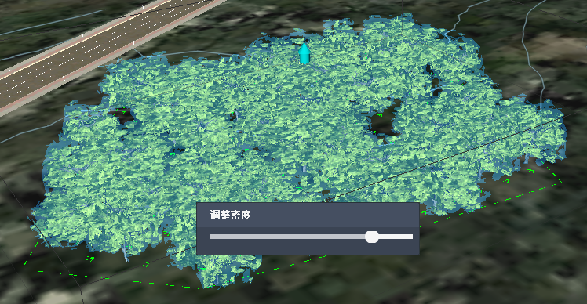Click the 调整密度 panel title
Screen dimensions: 587x304
(x=230, y=215)
